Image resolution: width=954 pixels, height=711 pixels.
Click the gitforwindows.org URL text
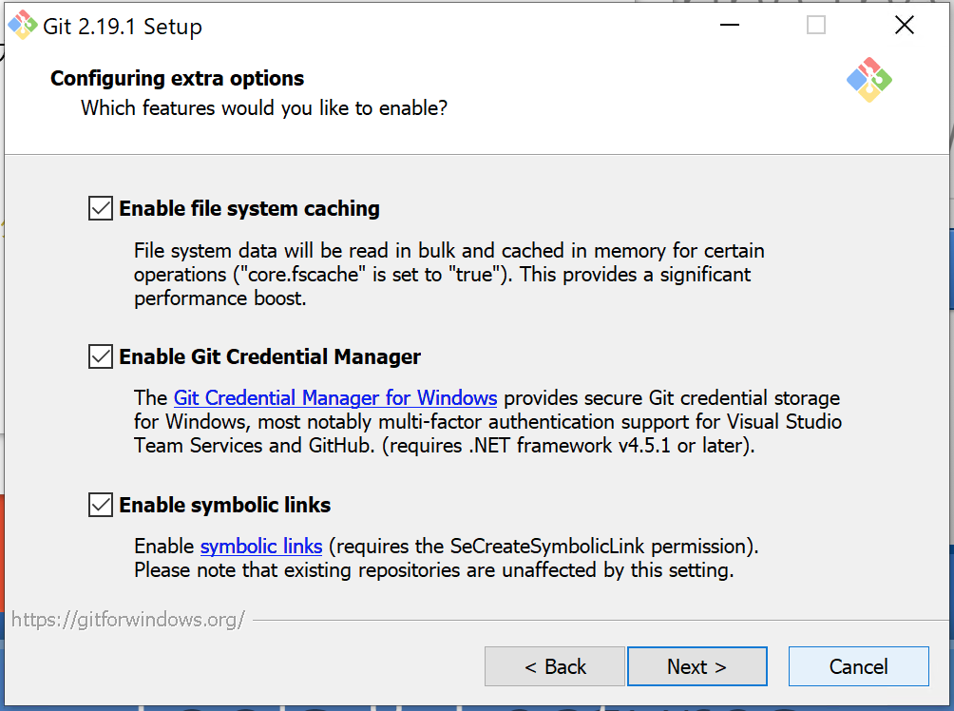point(128,621)
